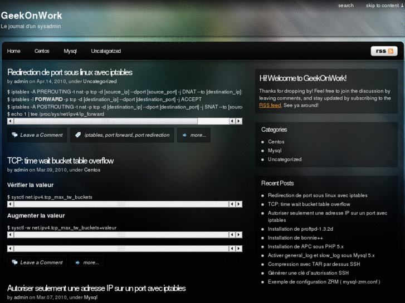The image size is (405, 303).
Task: Click rightmost scroll arrow under sysctl tcp_max_tw_buckets code
Action: coord(239,204)
